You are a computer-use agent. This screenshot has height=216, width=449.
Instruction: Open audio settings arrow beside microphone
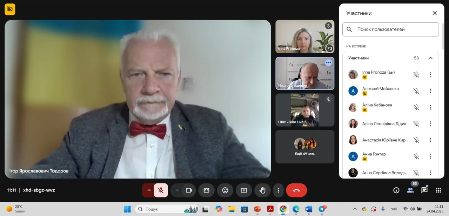[148, 190]
